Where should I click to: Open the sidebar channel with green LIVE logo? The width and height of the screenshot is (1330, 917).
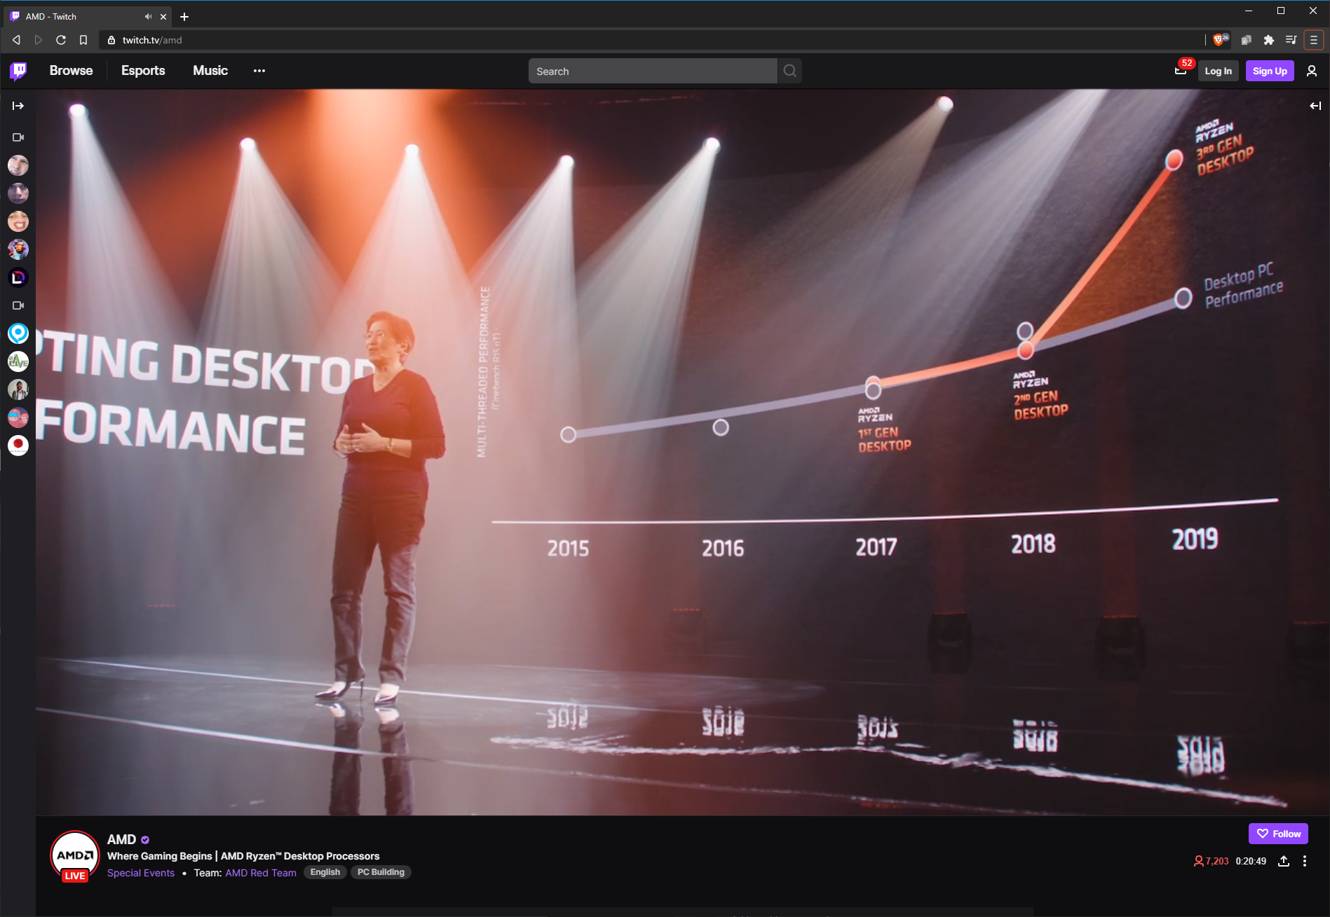coord(18,361)
